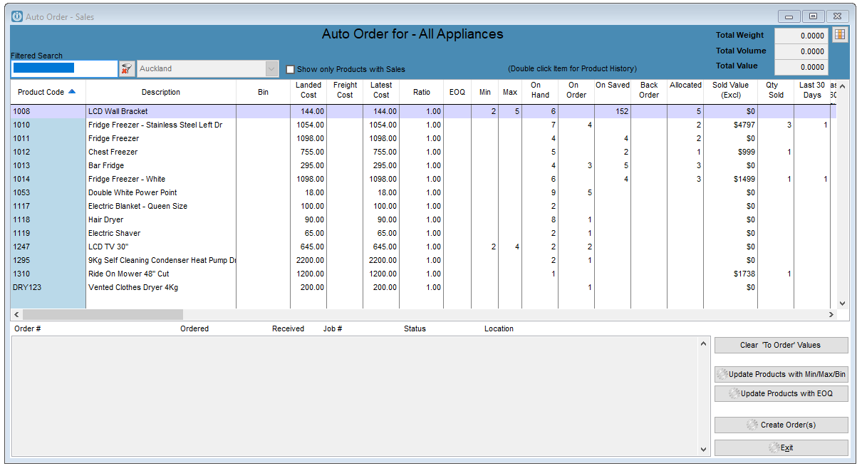857x466 pixels.
Task: Click the Last 30 Days column header
Action: coord(812,90)
